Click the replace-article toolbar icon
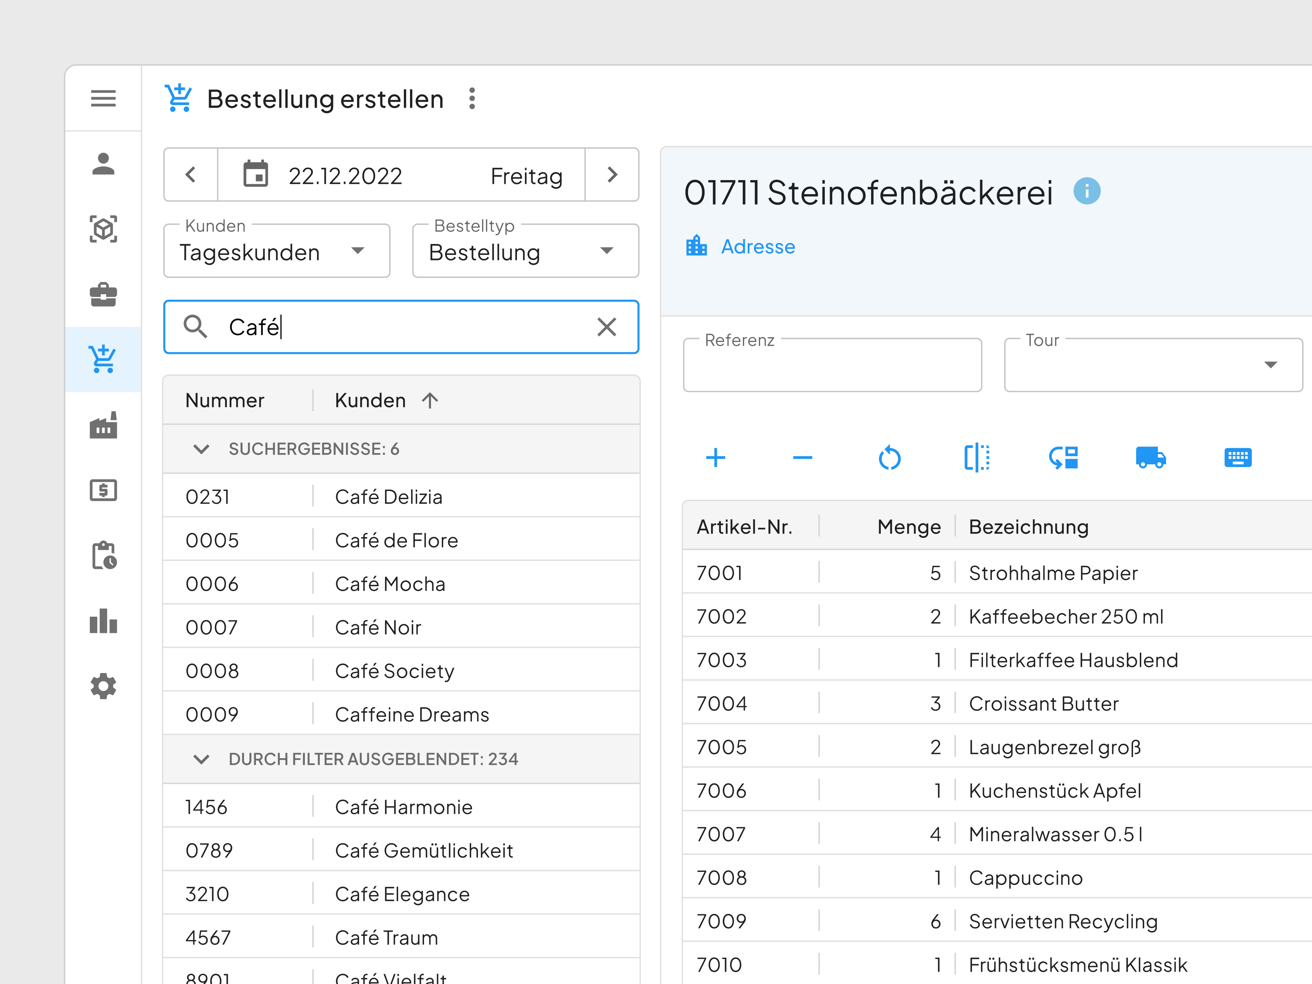 click(x=1064, y=458)
